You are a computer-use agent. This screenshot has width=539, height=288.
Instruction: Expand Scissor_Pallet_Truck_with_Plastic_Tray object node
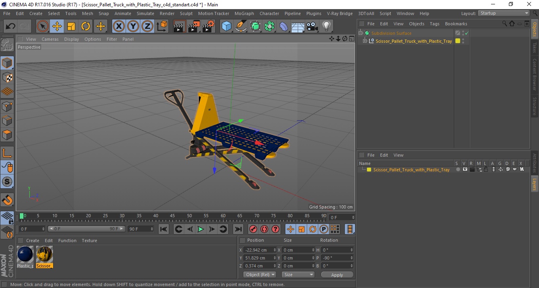[365, 41]
